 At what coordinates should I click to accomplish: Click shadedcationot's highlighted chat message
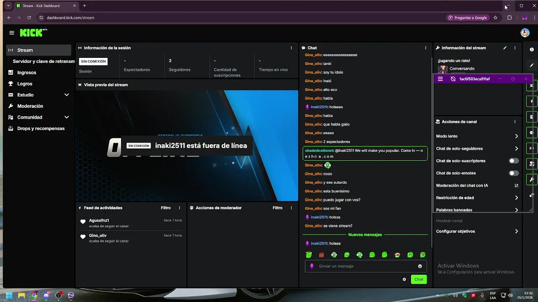(365, 153)
